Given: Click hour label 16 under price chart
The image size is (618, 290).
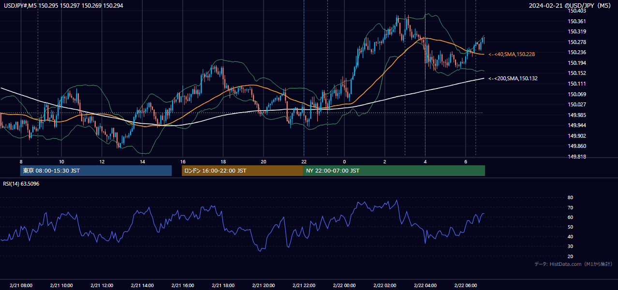Looking at the screenshot, I should [x=182, y=161].
